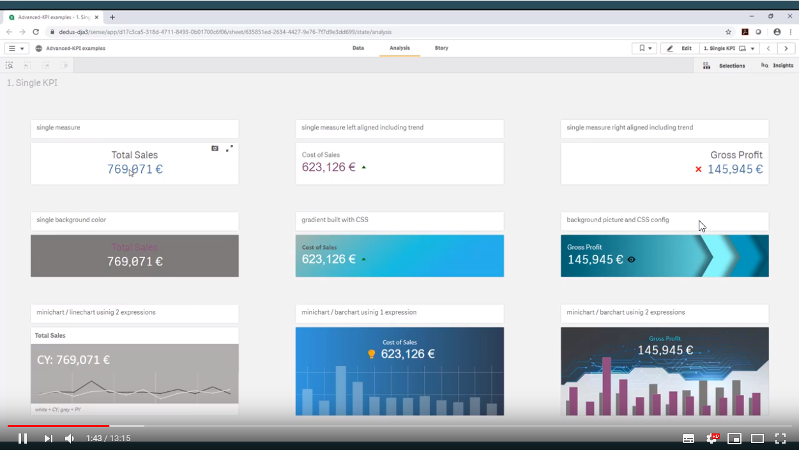The width and height of the screenshot is (799, 450).
Task: Go to the next sheet
Action: pyautogui.click(x=786, y=49)
